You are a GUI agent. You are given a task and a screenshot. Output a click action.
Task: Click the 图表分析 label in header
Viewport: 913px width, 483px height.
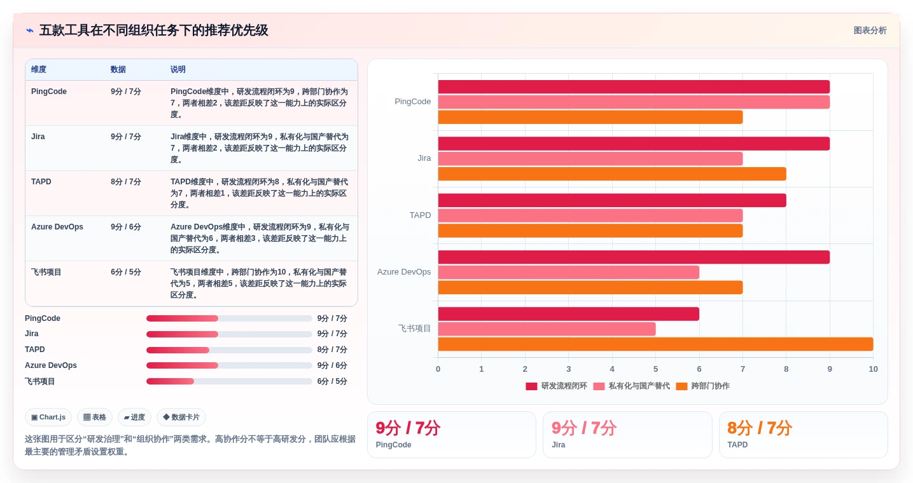[870, 31]
